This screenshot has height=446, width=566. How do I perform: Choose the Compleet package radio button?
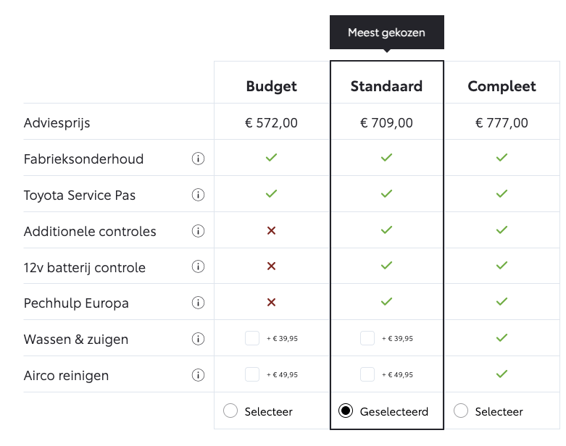click(461, 411)
